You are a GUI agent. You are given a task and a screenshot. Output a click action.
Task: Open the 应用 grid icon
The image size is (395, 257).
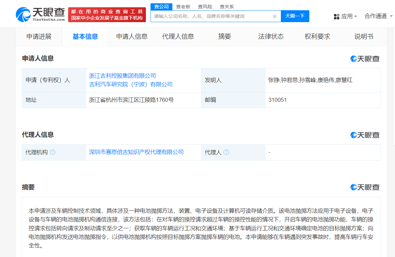tap(336, 17)
